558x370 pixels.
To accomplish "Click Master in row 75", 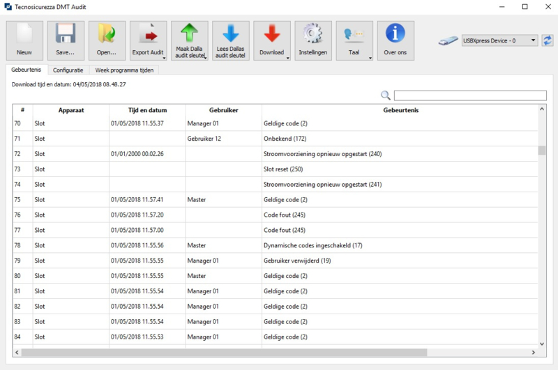I will point(197,200).
